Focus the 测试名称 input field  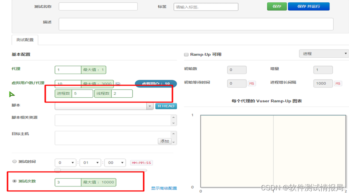click(x=98, y=7)
